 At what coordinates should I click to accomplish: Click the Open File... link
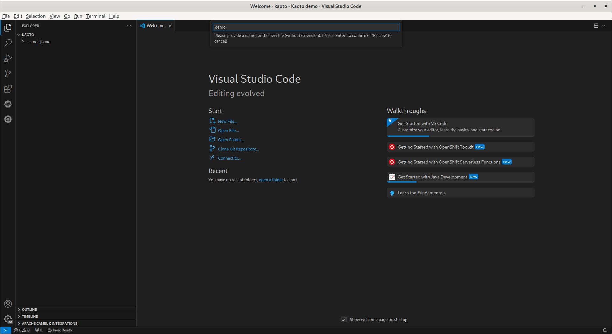(228, 130)
